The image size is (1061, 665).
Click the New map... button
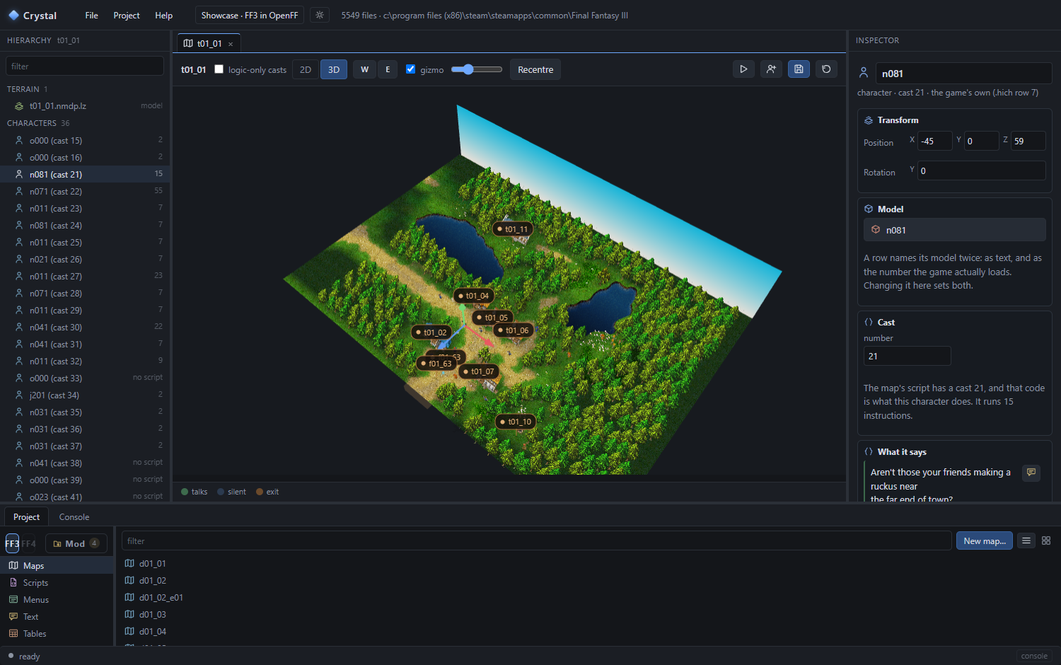[x=985, y=540]
